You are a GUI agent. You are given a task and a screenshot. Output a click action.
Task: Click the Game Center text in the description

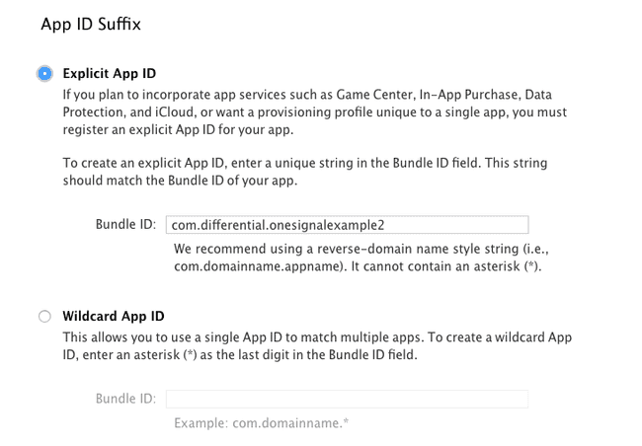tap(375, 95)
